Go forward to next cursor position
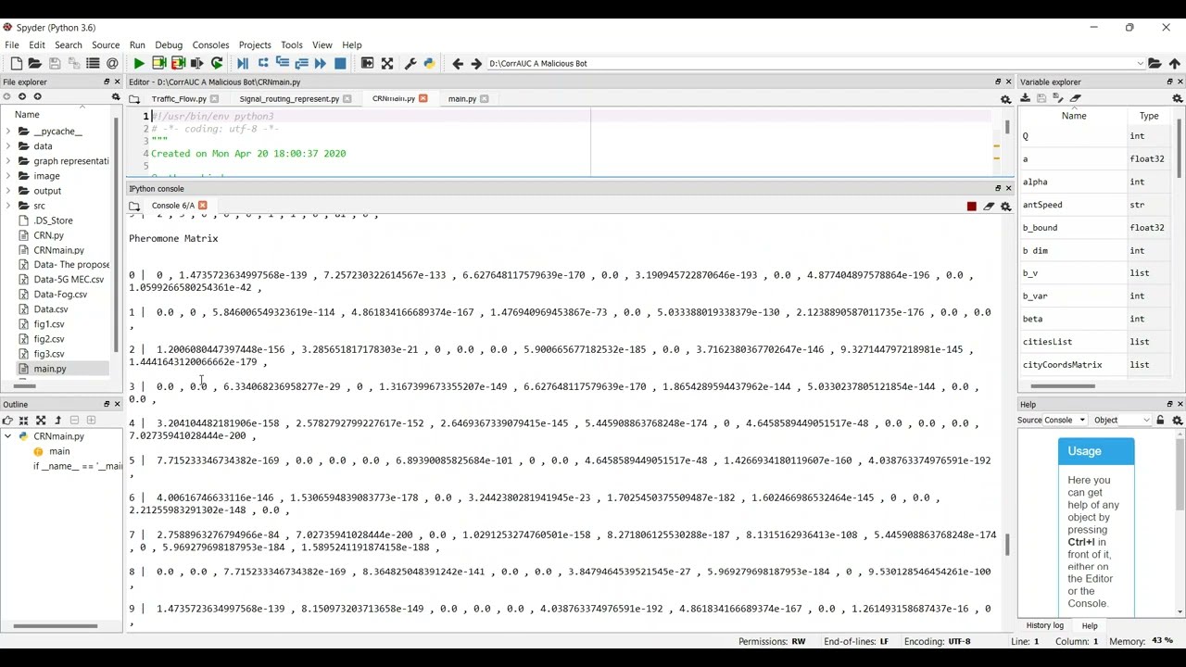 pos(476,63)
